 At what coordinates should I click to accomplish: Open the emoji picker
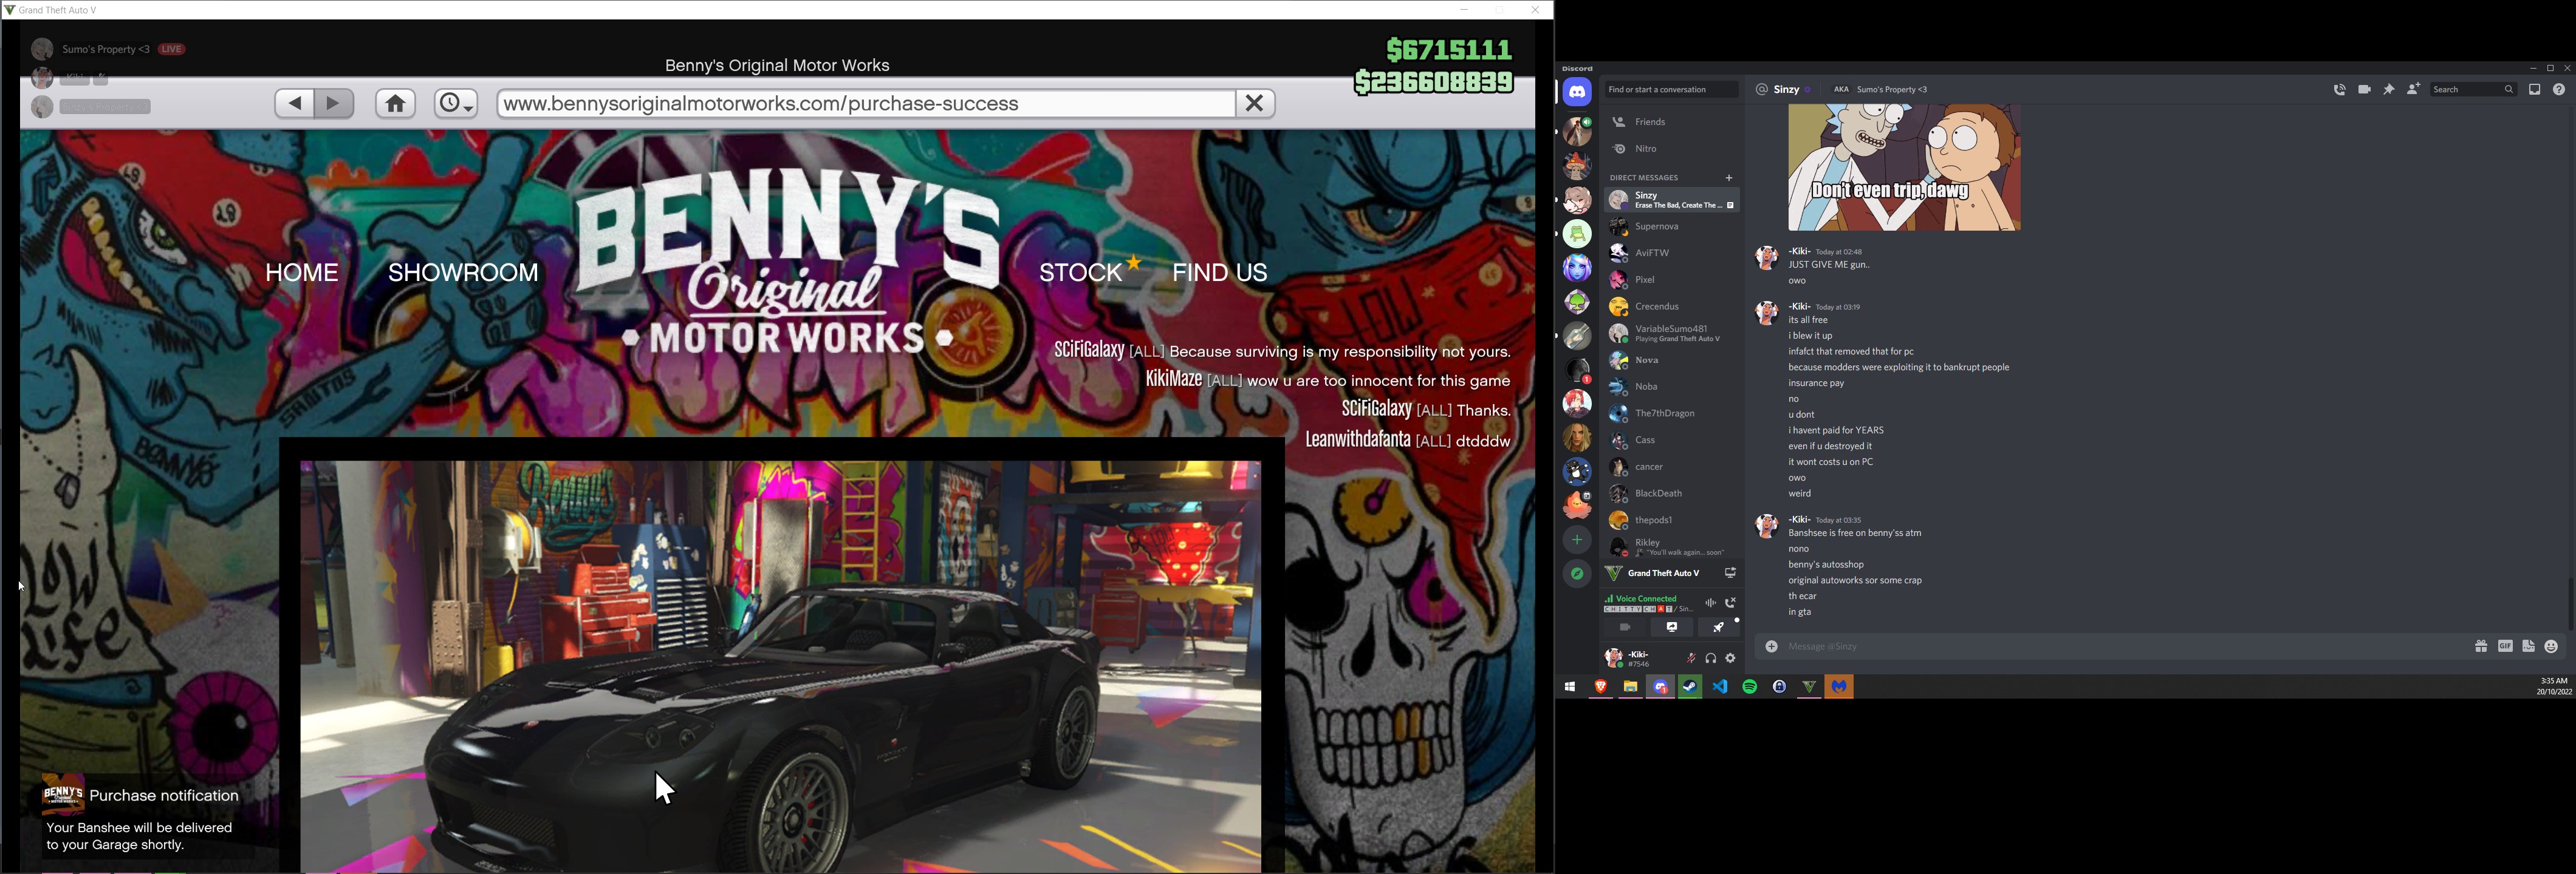pos(2551,647)
